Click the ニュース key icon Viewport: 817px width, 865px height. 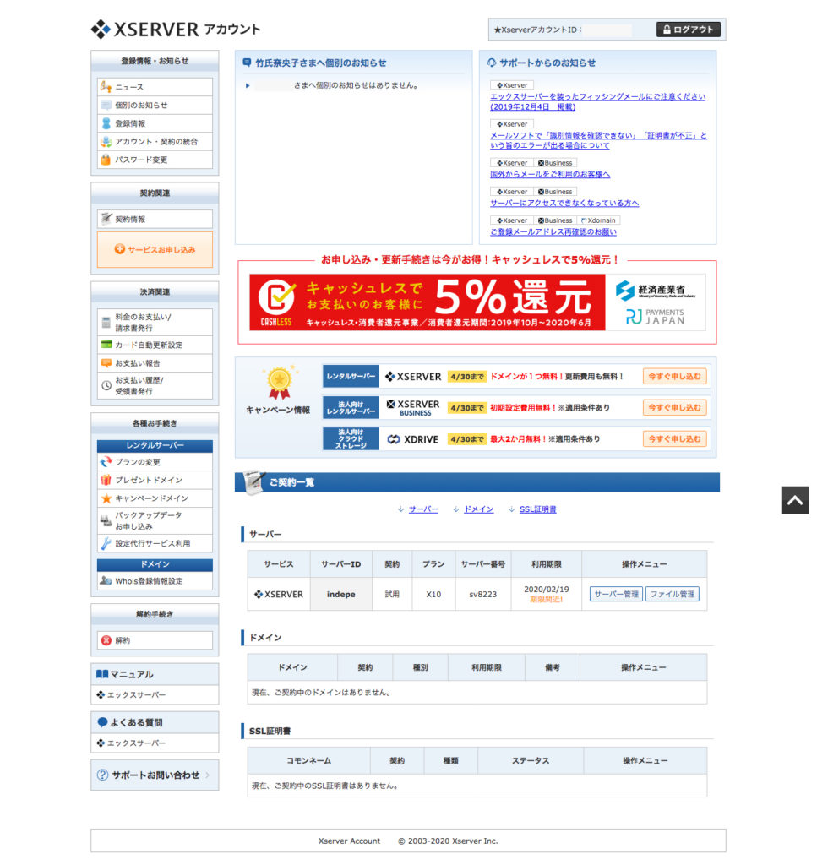106,87
